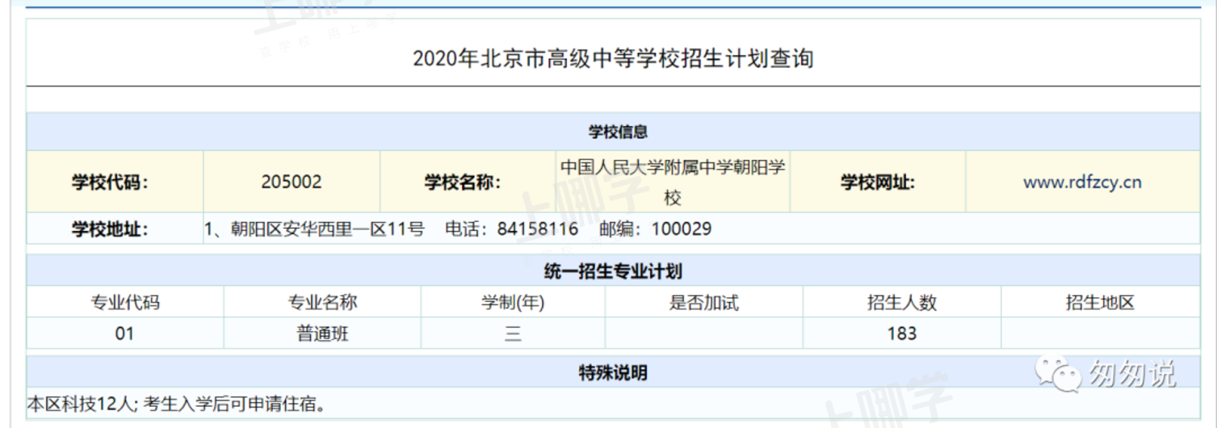
Task: Open the www.rdfzcy.cn school website link
Action: [1082, 182]
